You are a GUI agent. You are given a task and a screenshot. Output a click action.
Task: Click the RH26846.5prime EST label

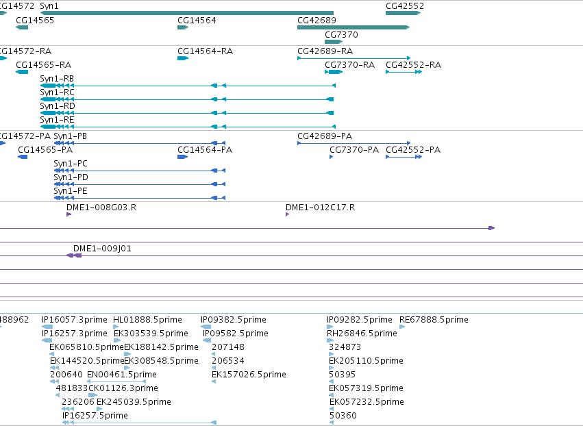pos(362,334)
